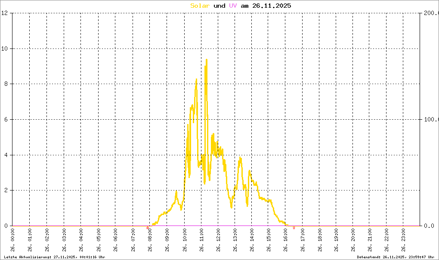
Task: Click left axis label '4'
Action: click(x=6, y=155)
